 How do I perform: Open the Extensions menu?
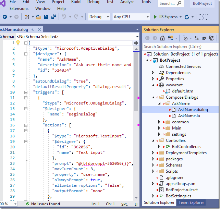pyautogui.click(x=19, y=9)
